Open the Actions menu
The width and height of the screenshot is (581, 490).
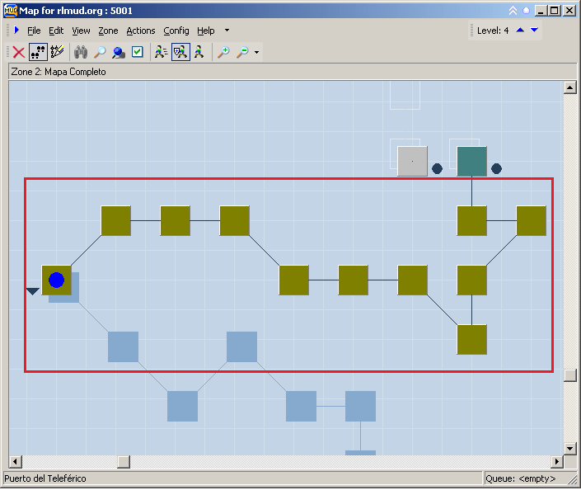(140, 31)
